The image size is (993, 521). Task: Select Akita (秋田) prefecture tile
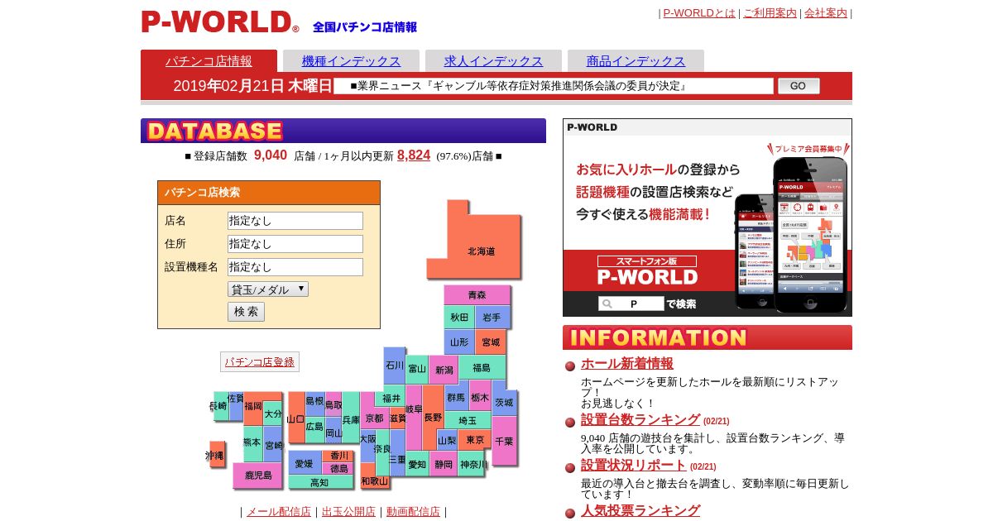(x=459, y=317)
